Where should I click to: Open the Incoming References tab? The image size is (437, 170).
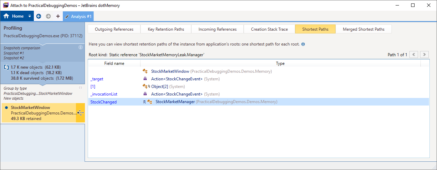217,29
